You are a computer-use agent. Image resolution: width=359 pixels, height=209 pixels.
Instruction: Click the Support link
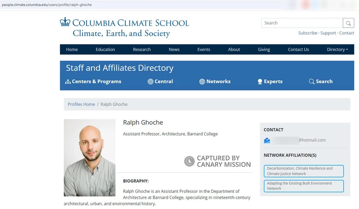[x=328, y=33]
